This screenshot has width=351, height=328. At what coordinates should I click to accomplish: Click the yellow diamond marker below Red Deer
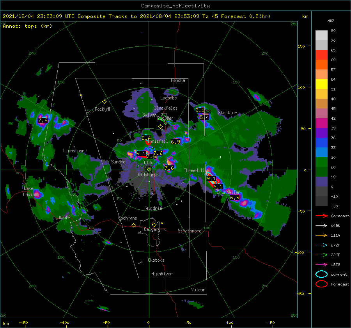[161, 127]
